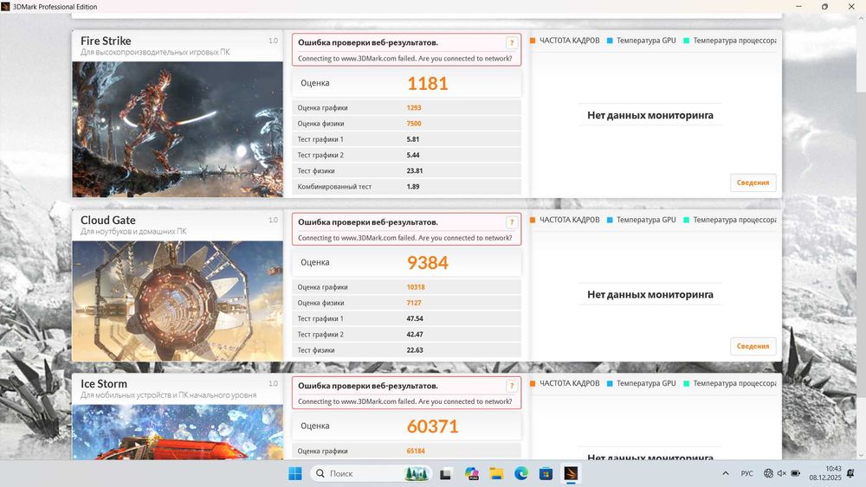Click Сведения button in Fire Strike panel
This screenshot has width=866, height=487.
pyautogui.click(x=753, y=183)
